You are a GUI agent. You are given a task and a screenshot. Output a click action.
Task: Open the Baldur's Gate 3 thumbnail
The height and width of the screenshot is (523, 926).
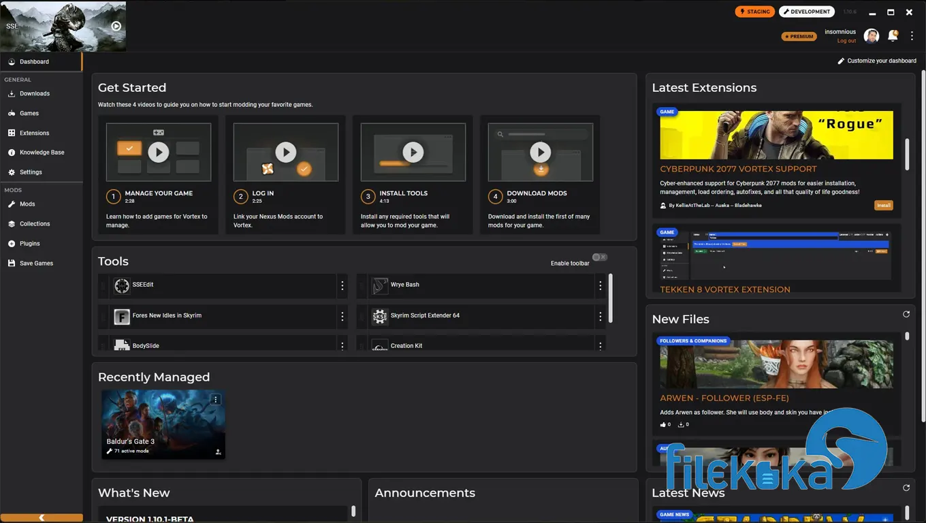coord(163,424)
